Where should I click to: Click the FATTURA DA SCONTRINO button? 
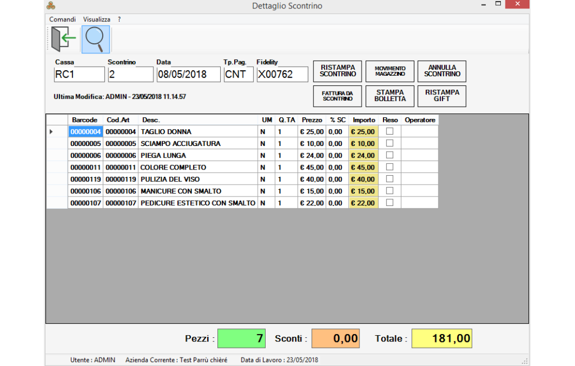(337, 96)
